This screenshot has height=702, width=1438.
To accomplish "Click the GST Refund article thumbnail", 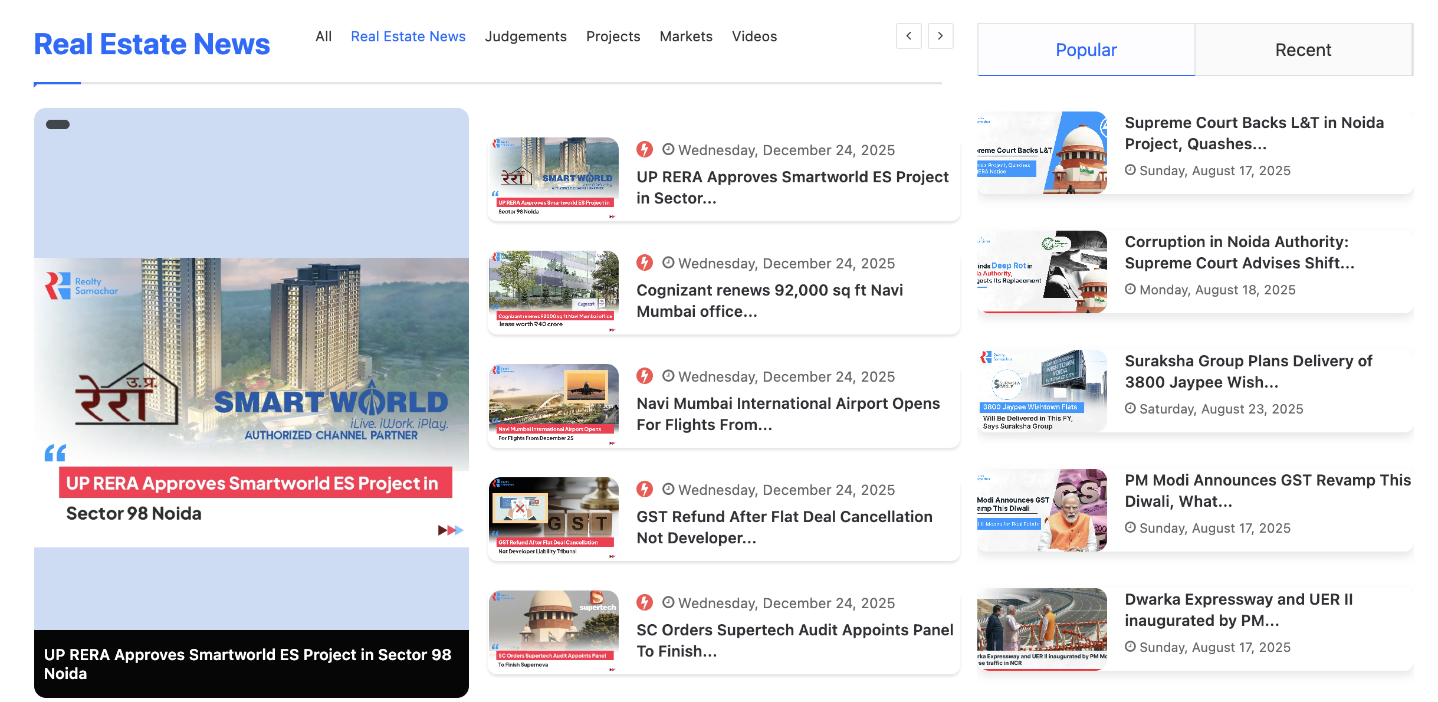I will pyautogui.click(x=553, y=518).
